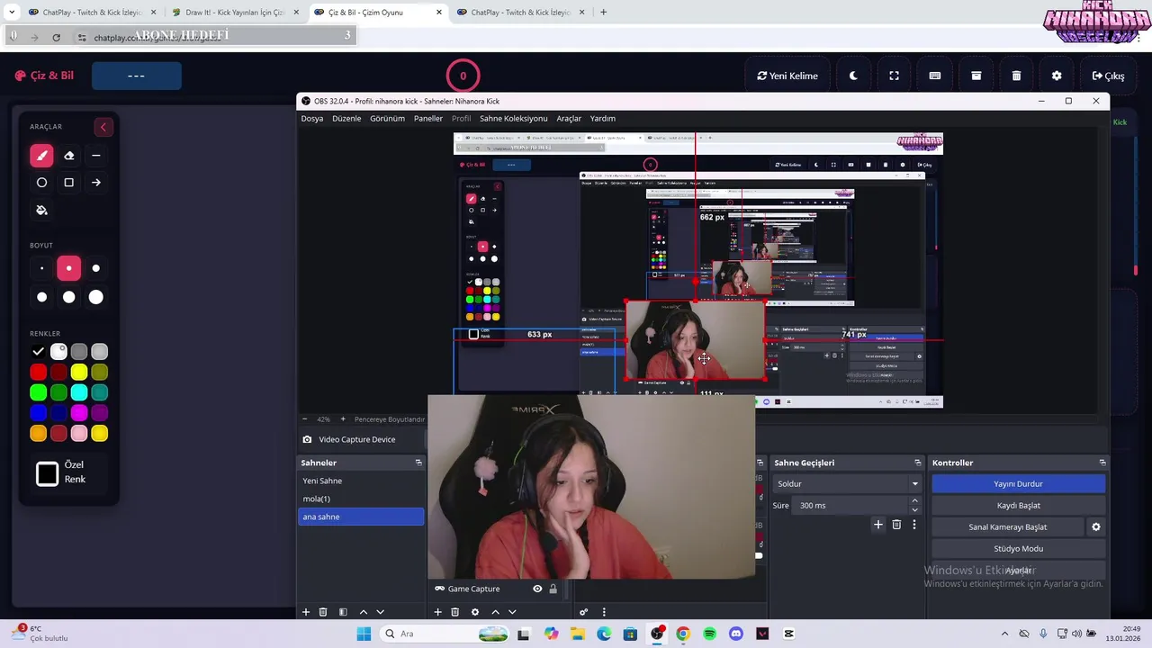
Task: Open transition properties three-dot menu
Action: click(914, 525)
